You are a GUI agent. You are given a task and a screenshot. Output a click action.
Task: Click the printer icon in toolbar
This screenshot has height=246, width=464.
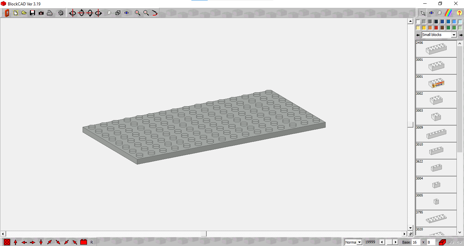click(50, 13)
